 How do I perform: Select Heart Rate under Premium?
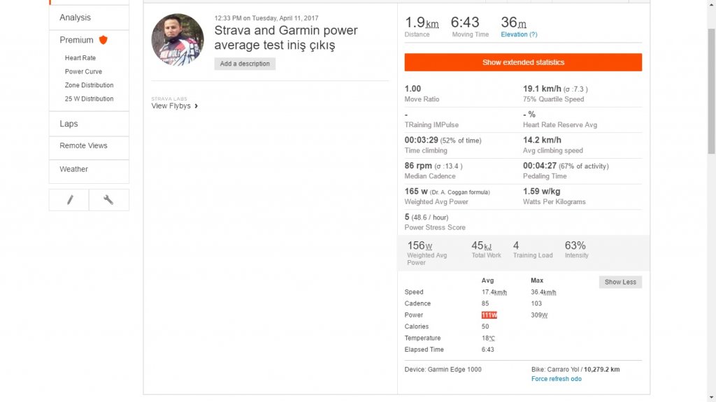(80, 58)
